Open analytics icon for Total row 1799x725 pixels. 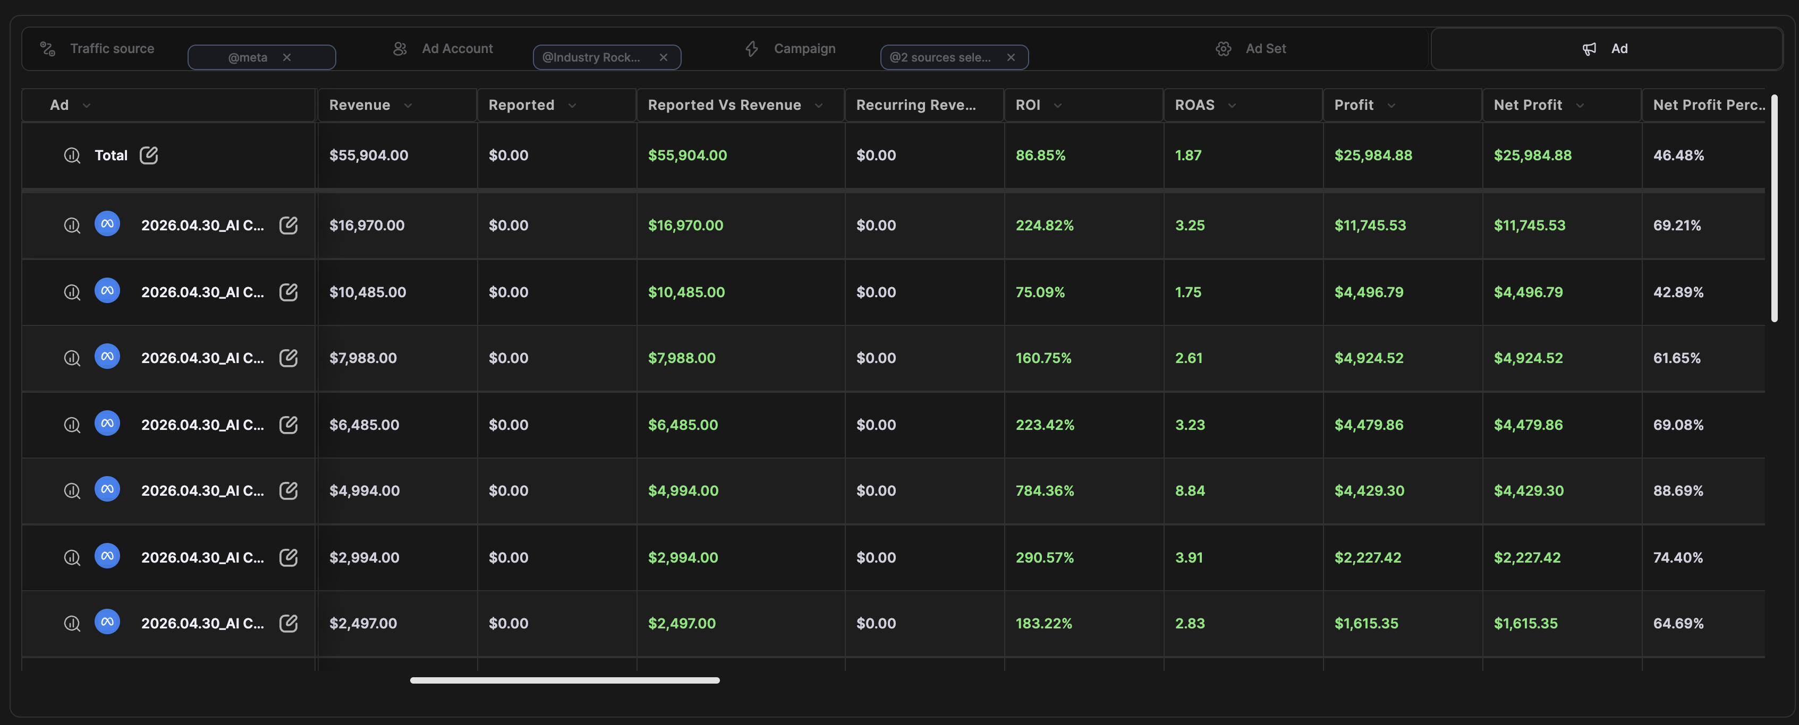[x=72, y=156]
